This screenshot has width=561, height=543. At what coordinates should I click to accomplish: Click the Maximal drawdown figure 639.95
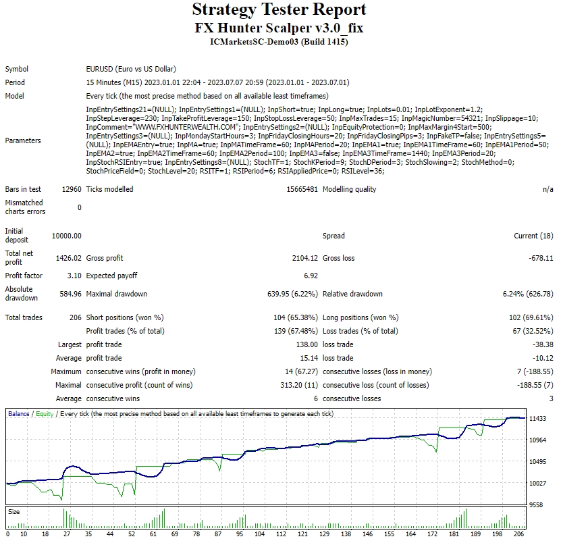point(277,294)
